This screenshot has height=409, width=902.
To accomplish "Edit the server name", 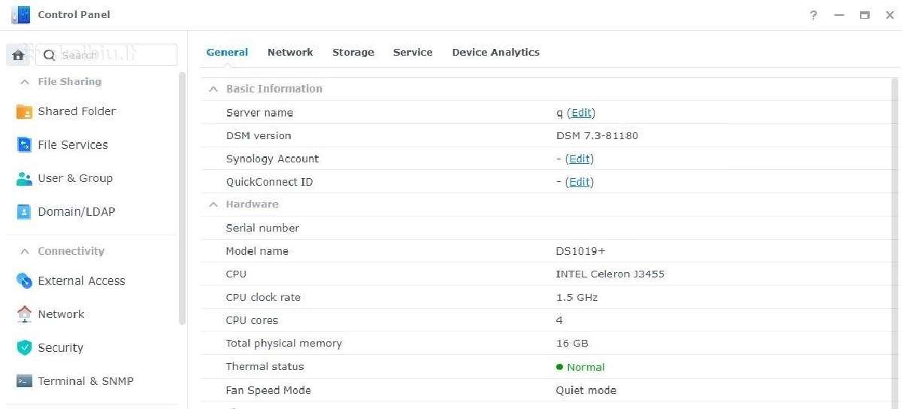I will [581, 113].
